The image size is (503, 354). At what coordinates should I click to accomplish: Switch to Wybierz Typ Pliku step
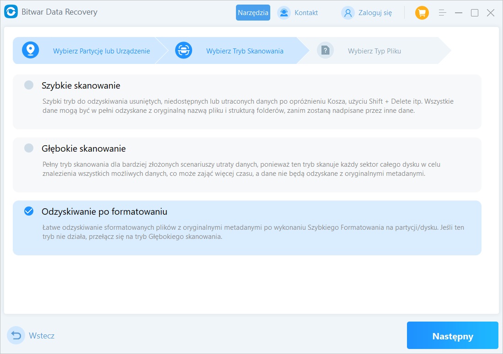click(374, 51)
